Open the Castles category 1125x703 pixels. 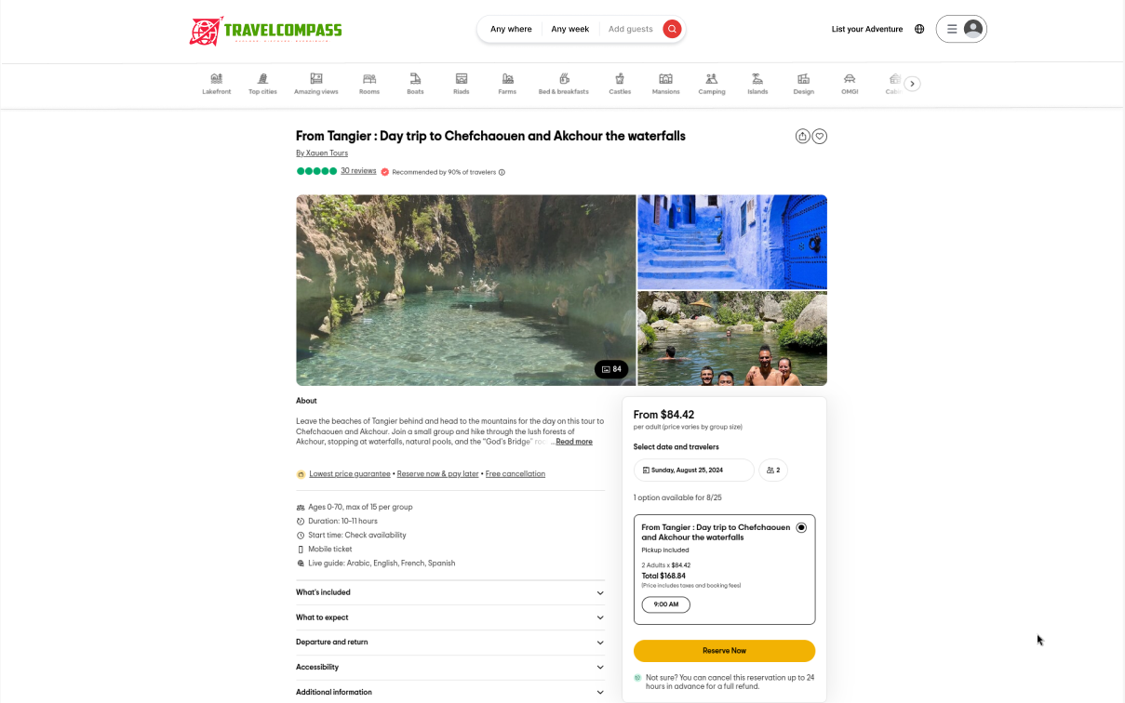point(620,84)
